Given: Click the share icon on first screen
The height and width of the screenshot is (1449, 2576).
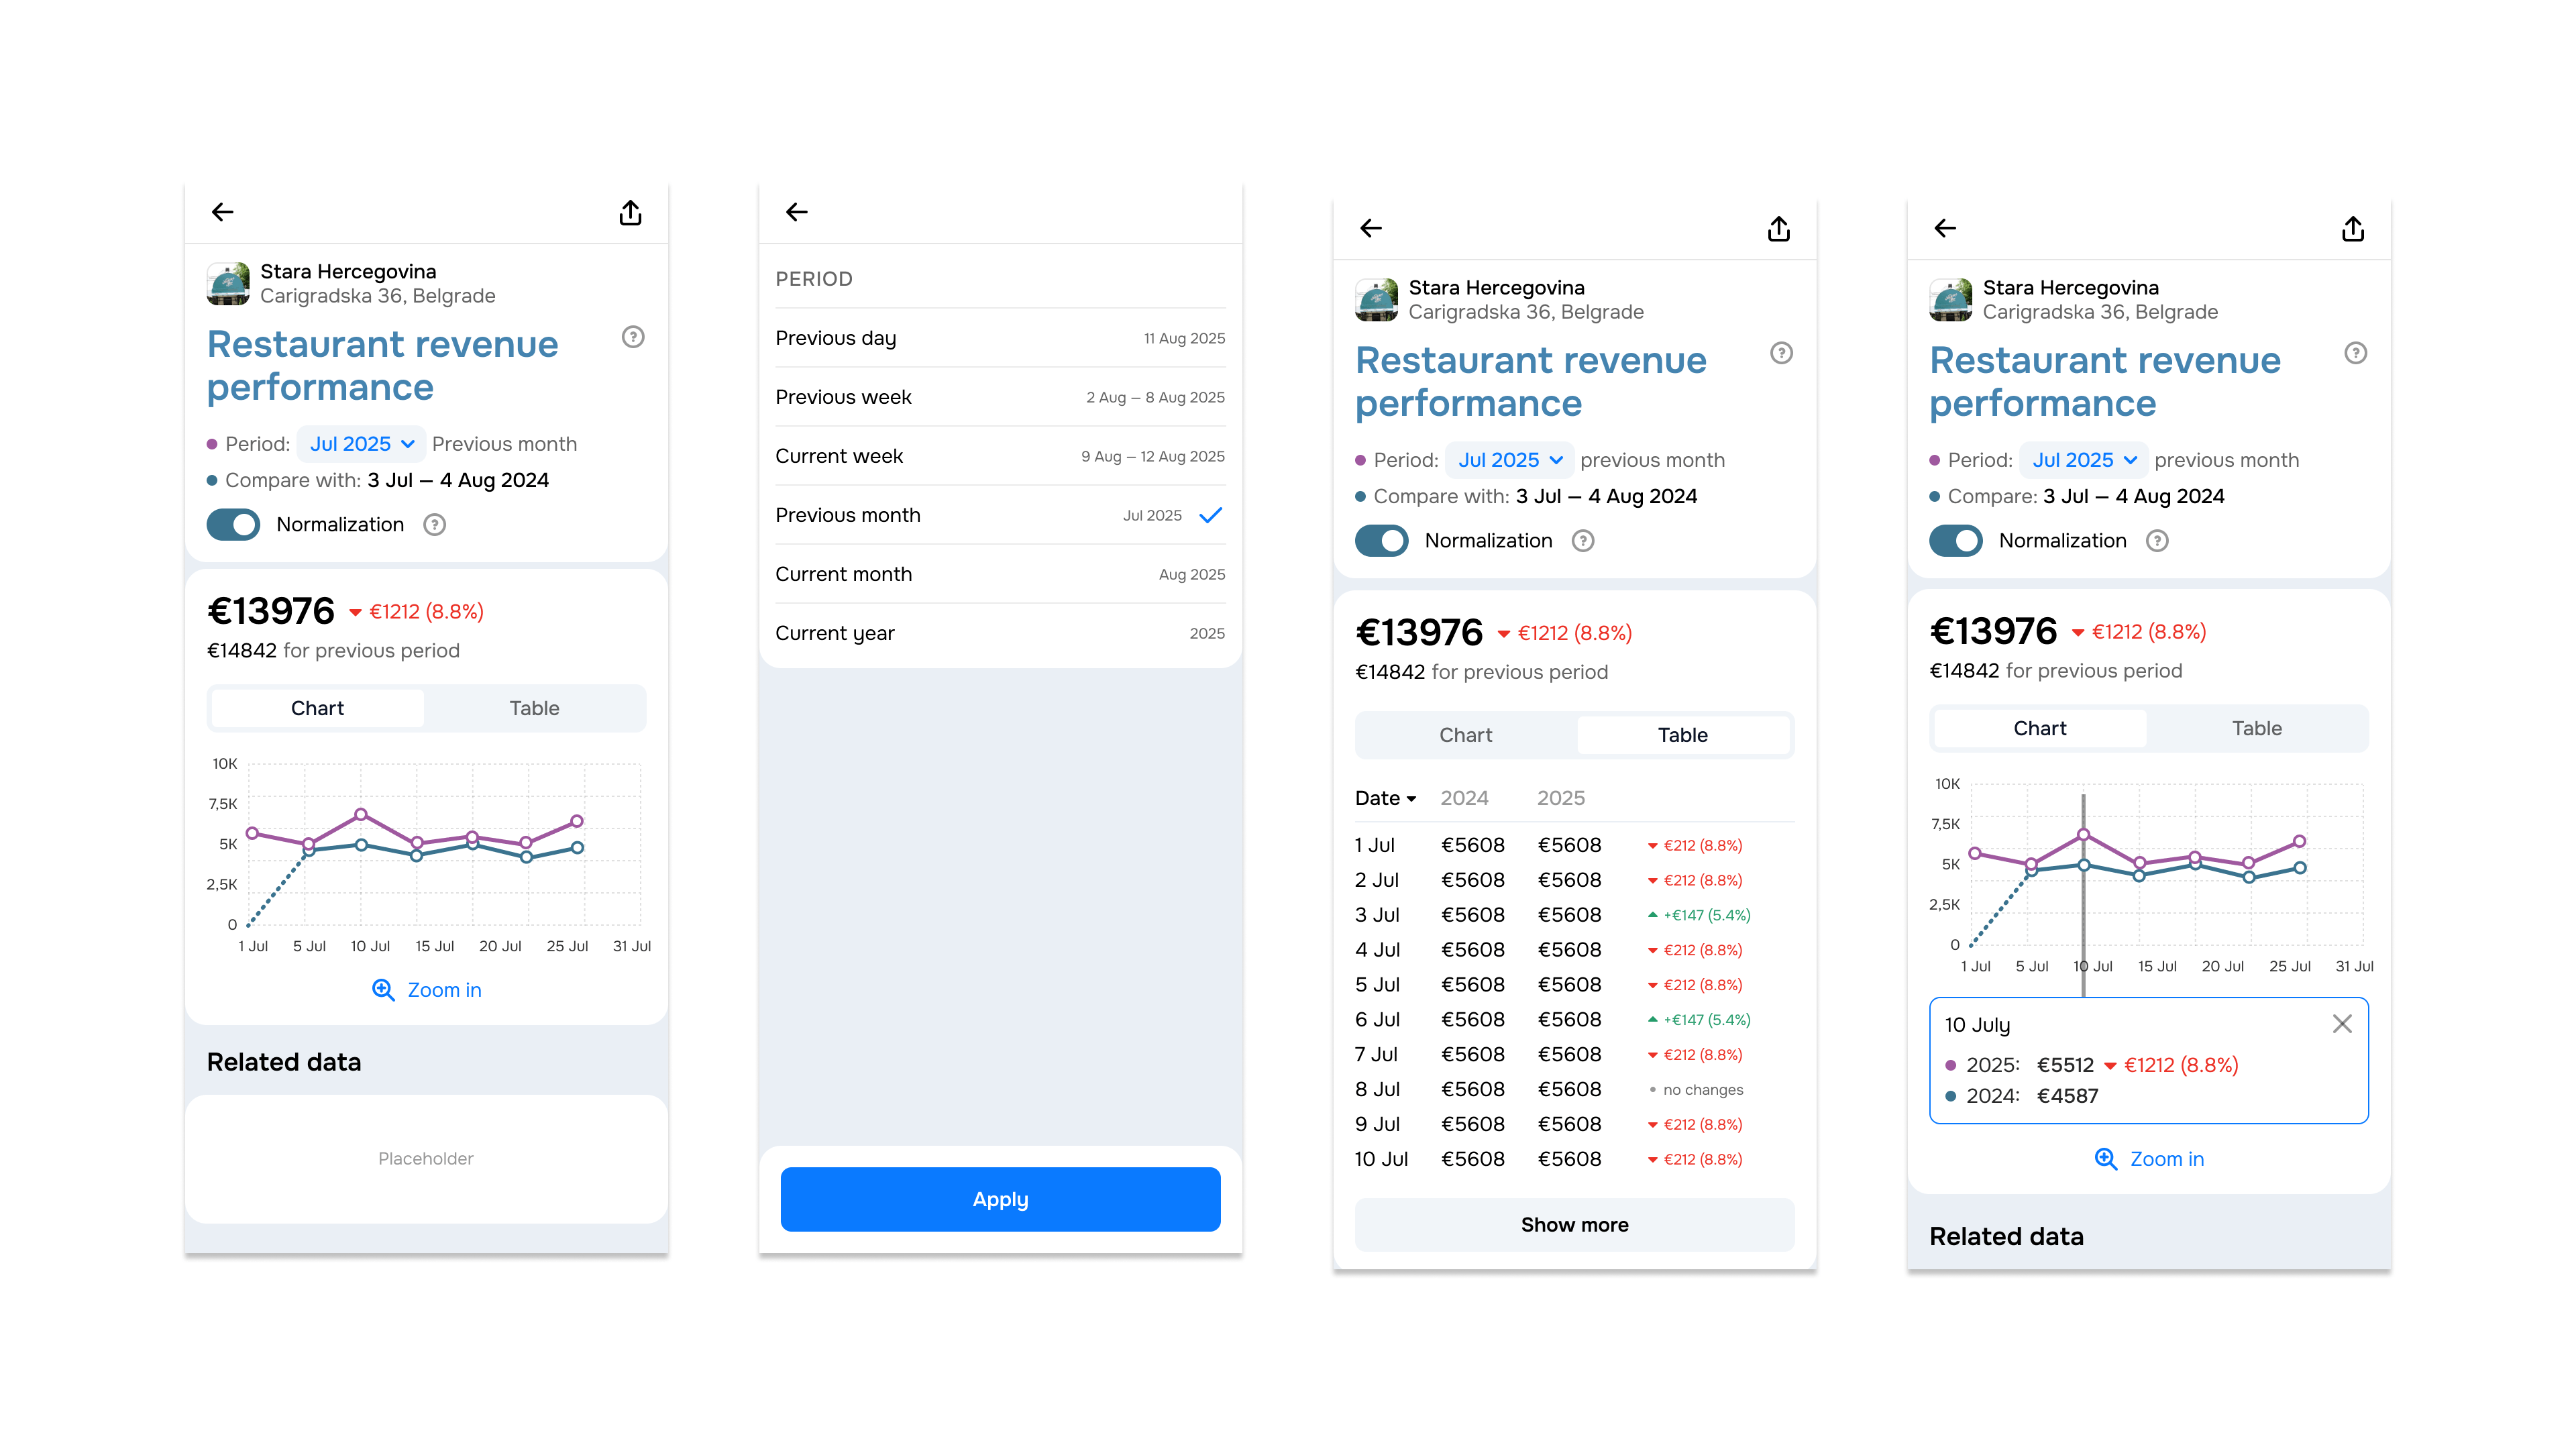Looking at the screenshot, I should [x=630, y=213].
